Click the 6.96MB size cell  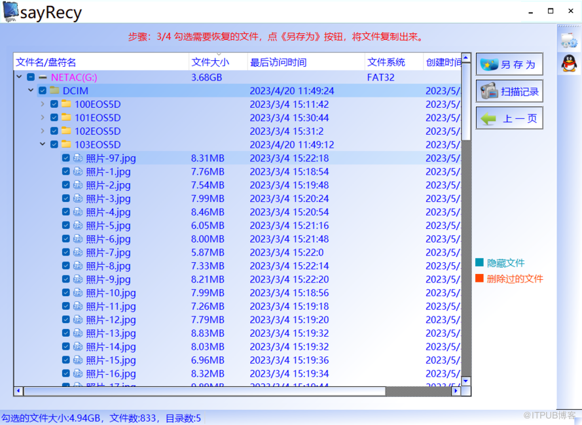tap(208, 360)
